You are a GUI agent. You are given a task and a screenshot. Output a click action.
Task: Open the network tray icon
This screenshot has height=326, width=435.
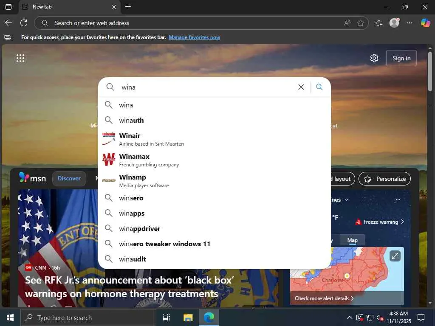pos(370,318)
